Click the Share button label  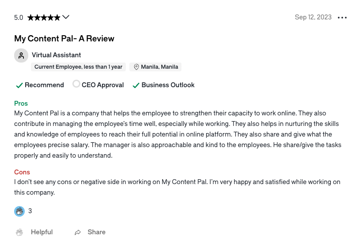coord(96,232)
